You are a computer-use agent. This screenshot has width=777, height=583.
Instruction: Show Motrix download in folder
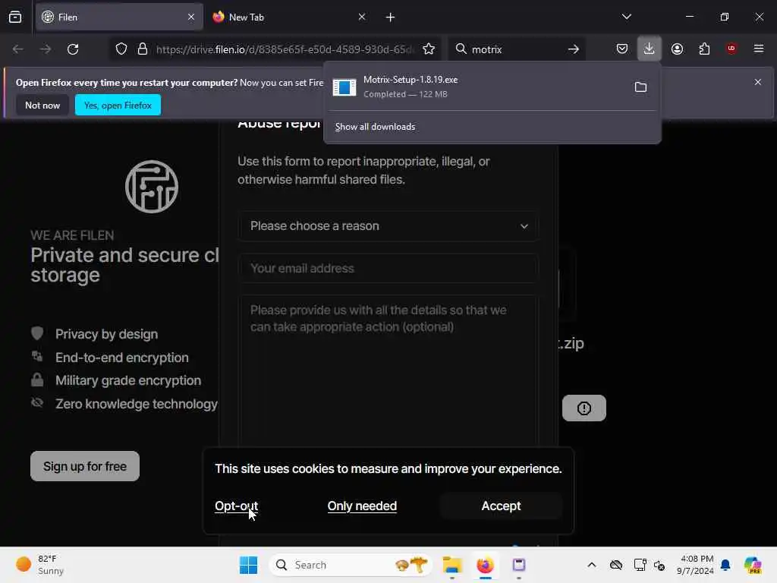pos(640,87)
